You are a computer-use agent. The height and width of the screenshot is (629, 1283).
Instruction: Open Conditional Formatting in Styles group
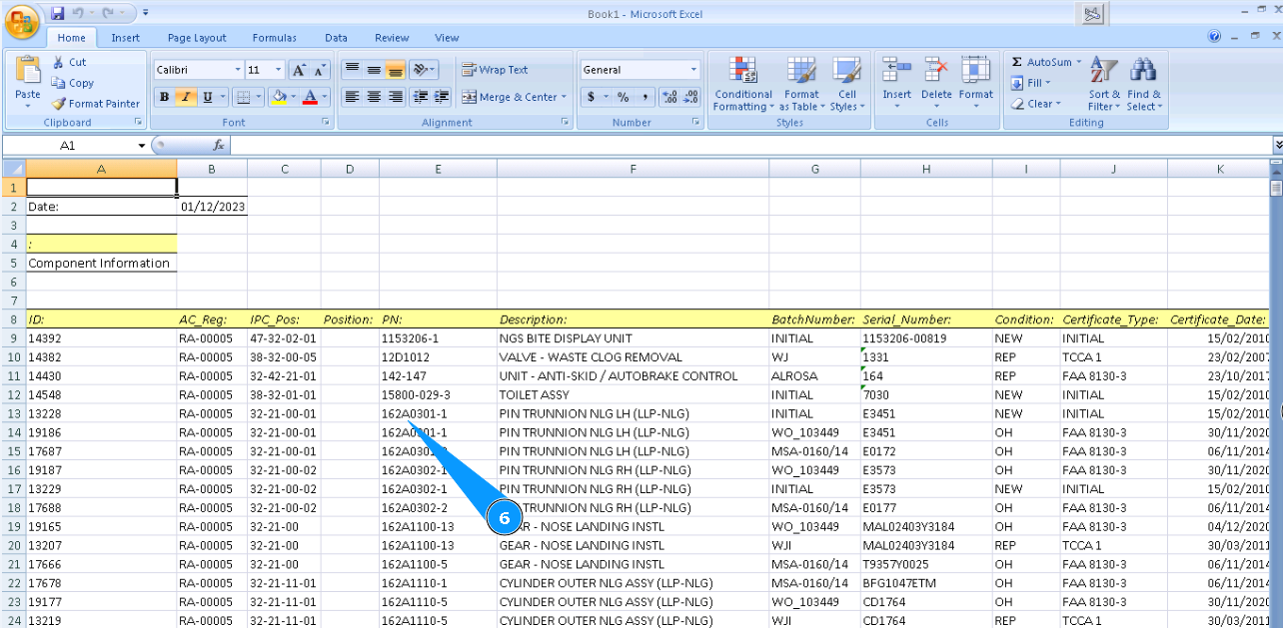[x=742, y=84]
